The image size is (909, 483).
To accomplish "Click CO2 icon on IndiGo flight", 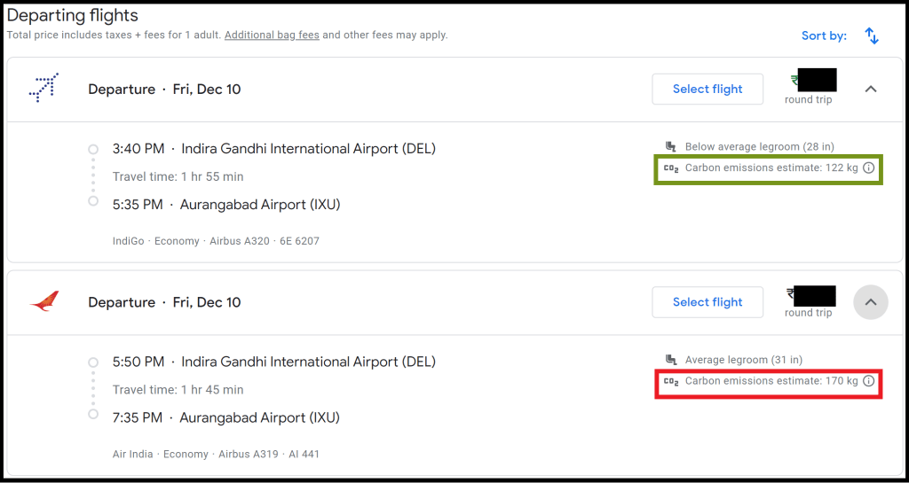I will coord(671,168).
